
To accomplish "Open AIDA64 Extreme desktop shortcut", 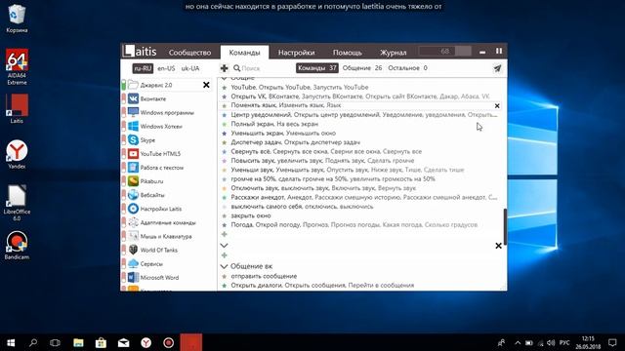I will [17, 67].
